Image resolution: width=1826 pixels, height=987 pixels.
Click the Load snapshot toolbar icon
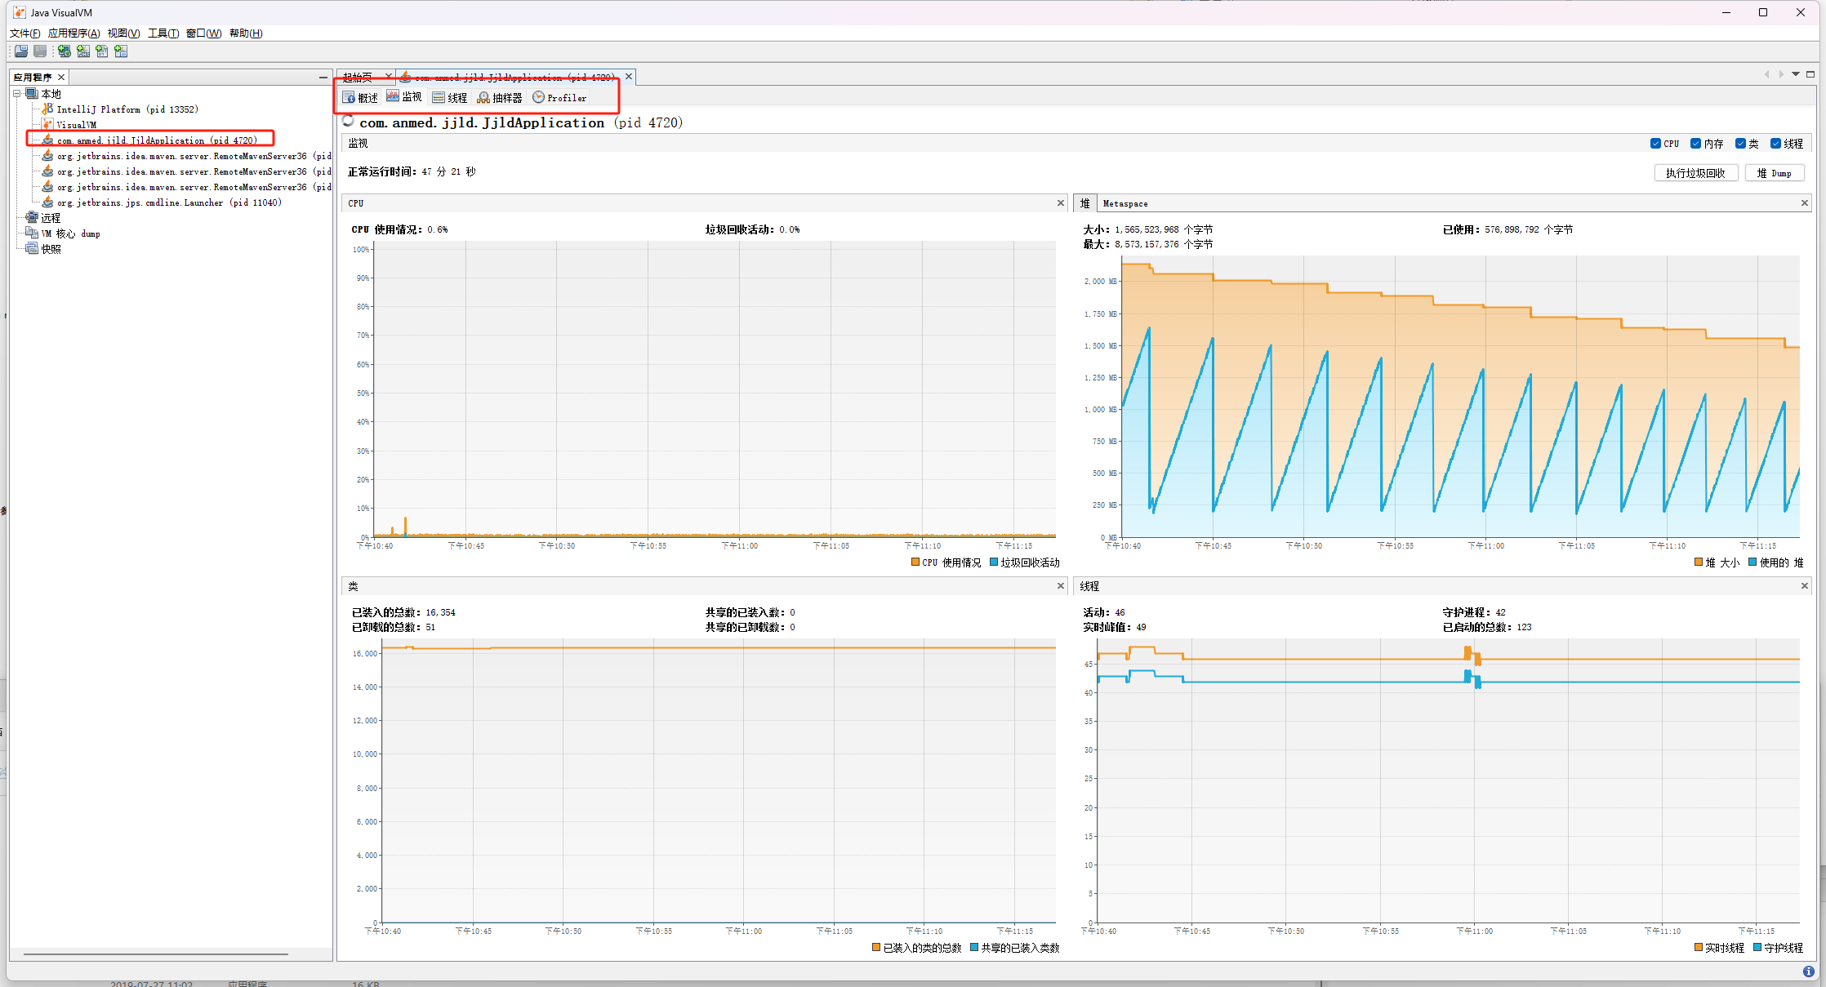[x=21, y=51]
